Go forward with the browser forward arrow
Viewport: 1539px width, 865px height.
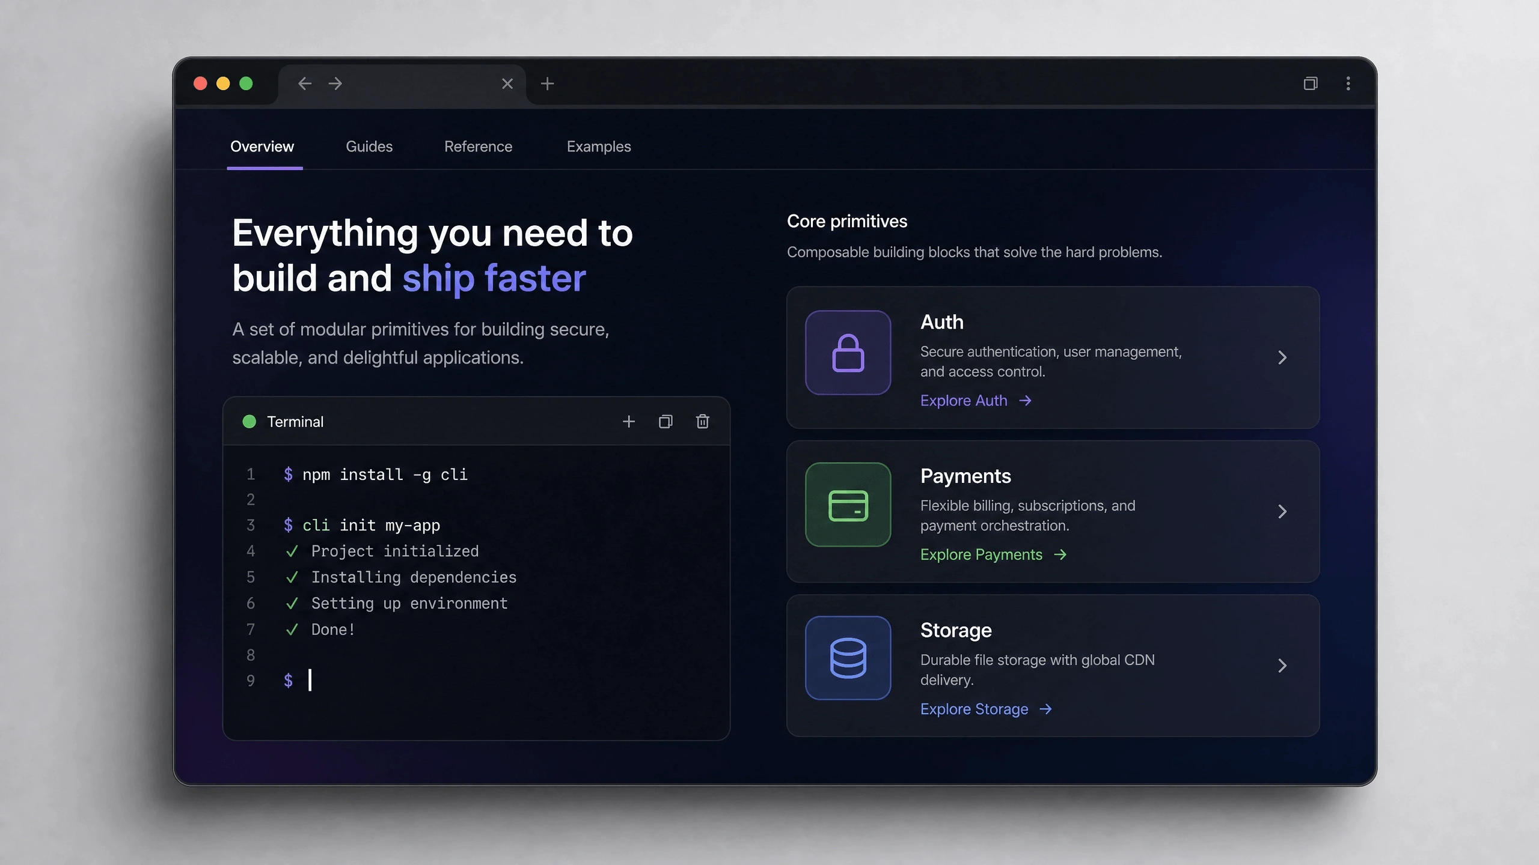[335, 83]
